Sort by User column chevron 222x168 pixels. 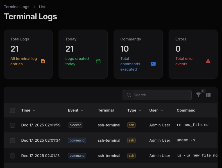click(162, 110)
